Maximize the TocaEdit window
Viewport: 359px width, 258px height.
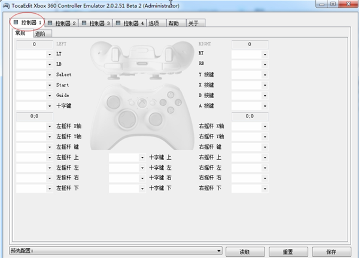pos(333,4)
